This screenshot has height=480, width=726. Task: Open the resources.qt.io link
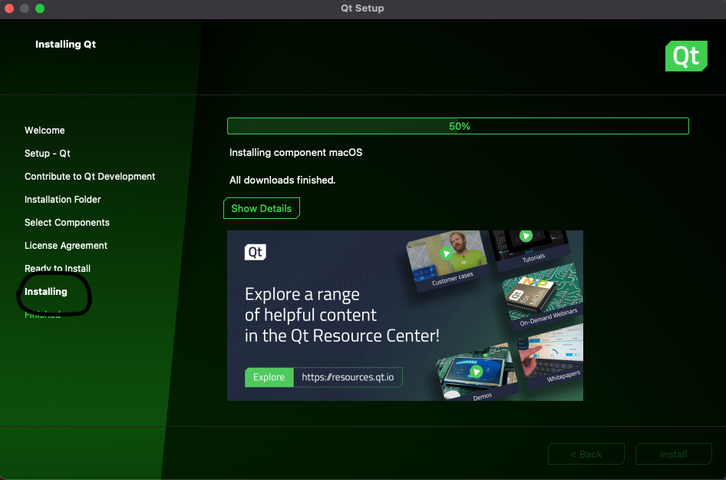pos(348,377)
